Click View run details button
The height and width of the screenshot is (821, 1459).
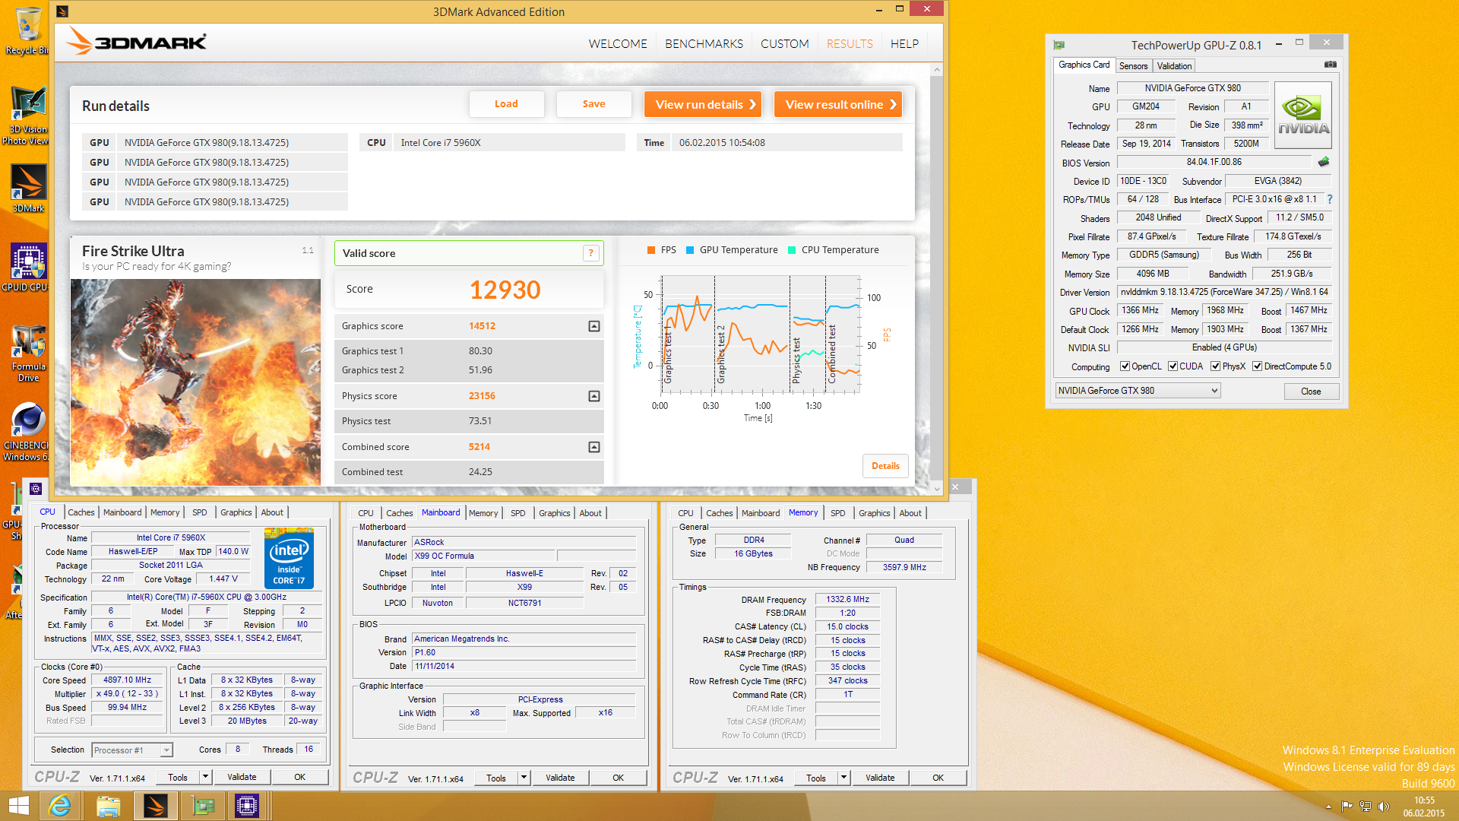pos(704,104)
